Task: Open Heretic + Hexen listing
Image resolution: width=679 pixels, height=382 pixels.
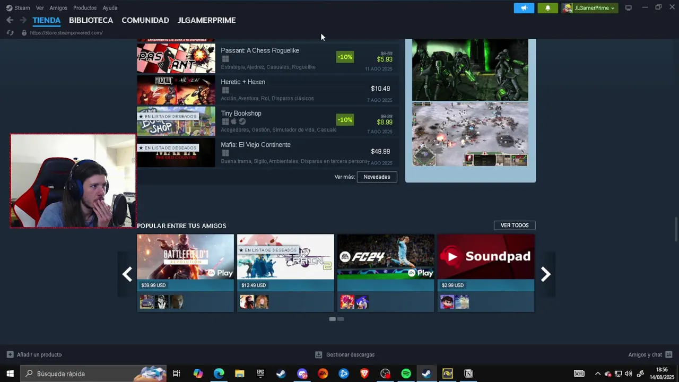Action: [267, 90]
